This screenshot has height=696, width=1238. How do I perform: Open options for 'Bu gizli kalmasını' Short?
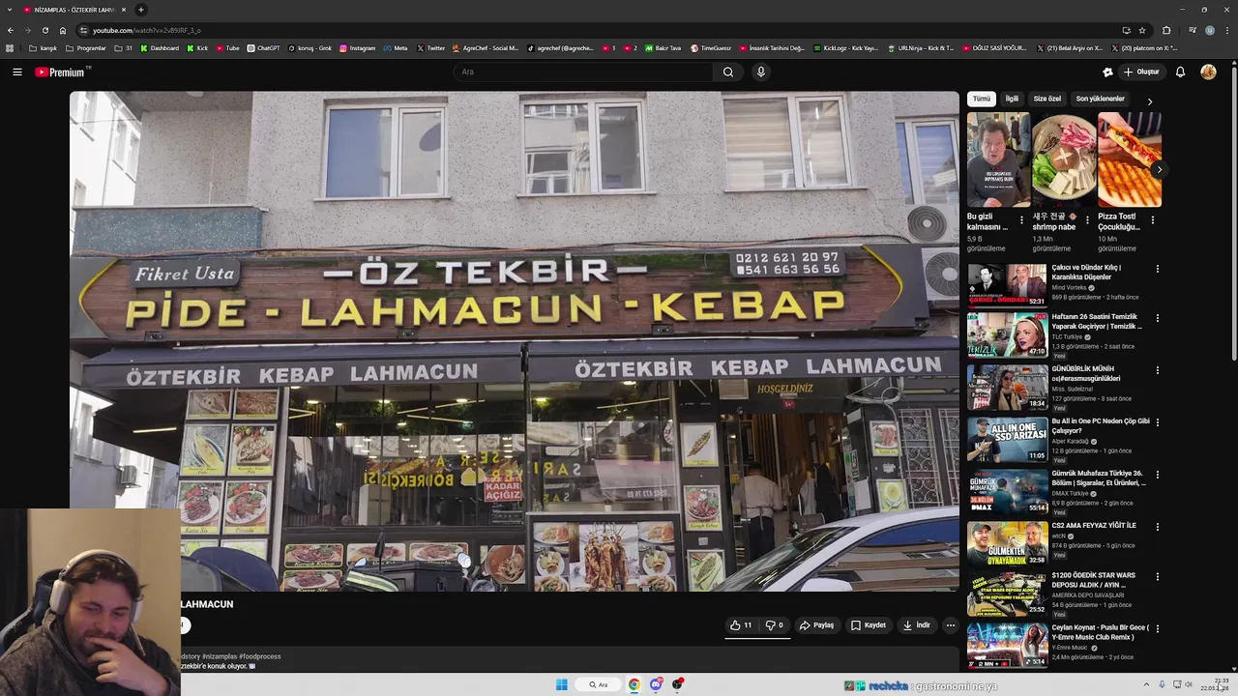[x=1021, y=220]
